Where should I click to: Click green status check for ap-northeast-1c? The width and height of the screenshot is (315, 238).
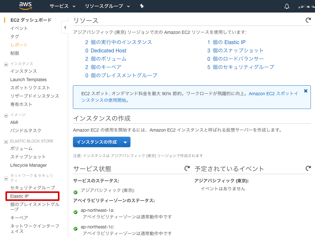click(75, 229)
